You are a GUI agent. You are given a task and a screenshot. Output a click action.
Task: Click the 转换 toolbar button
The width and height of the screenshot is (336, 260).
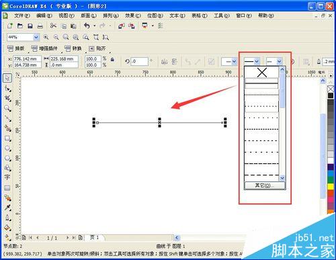tap(73, 48)
